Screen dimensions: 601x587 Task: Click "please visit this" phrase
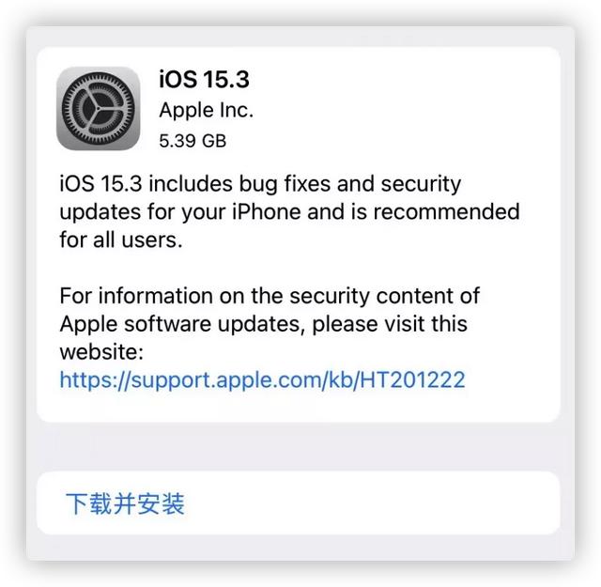click(390, 324)
